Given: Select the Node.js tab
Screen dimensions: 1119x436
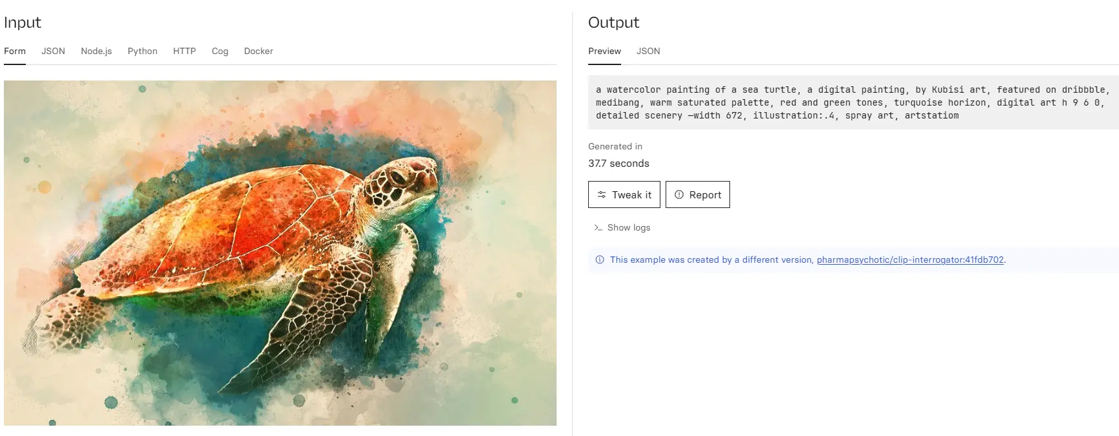Looking at the screenshot, I should (x=96, y=51).
